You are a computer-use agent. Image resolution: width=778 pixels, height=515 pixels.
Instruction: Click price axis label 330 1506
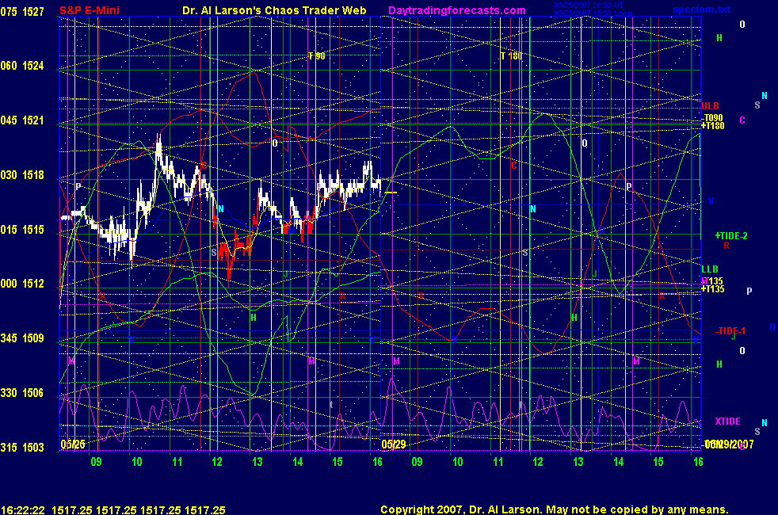pyautogui.click(x=22, y=392)
